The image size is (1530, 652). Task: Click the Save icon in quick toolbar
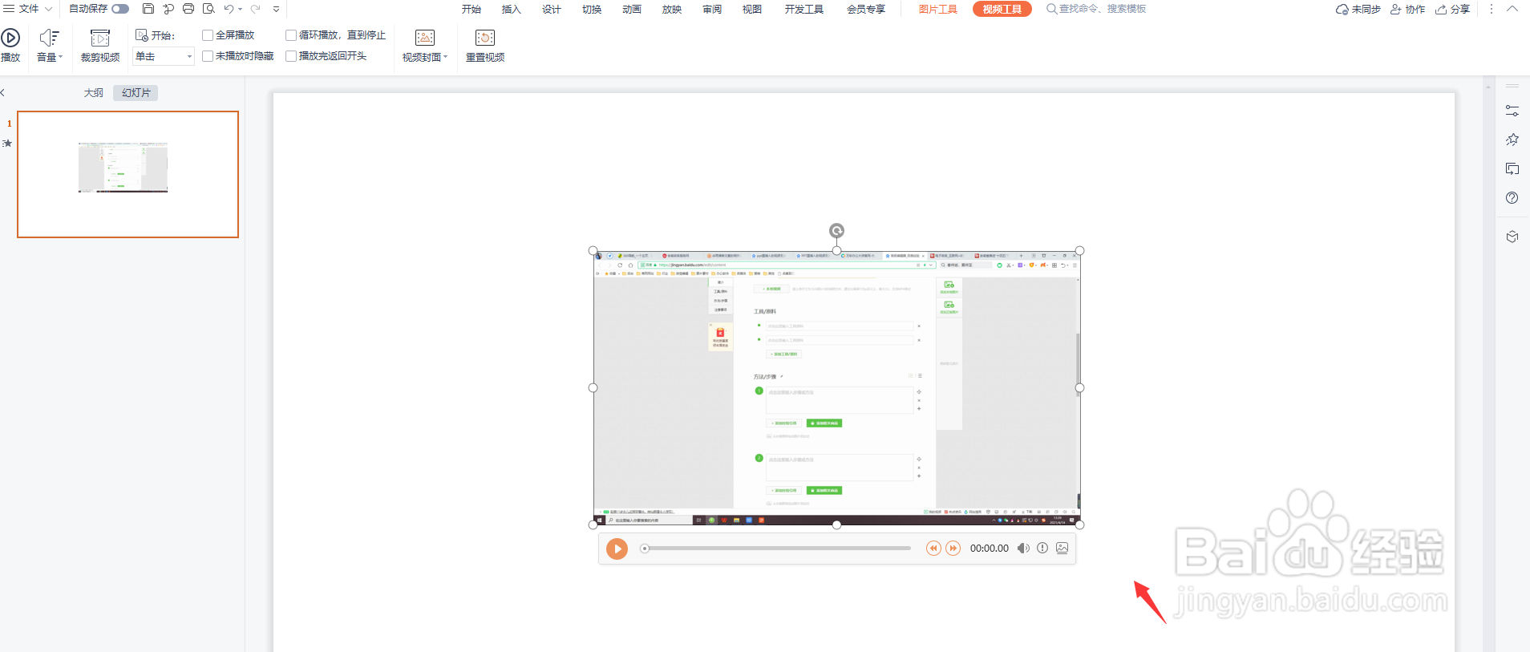point(148,9)
